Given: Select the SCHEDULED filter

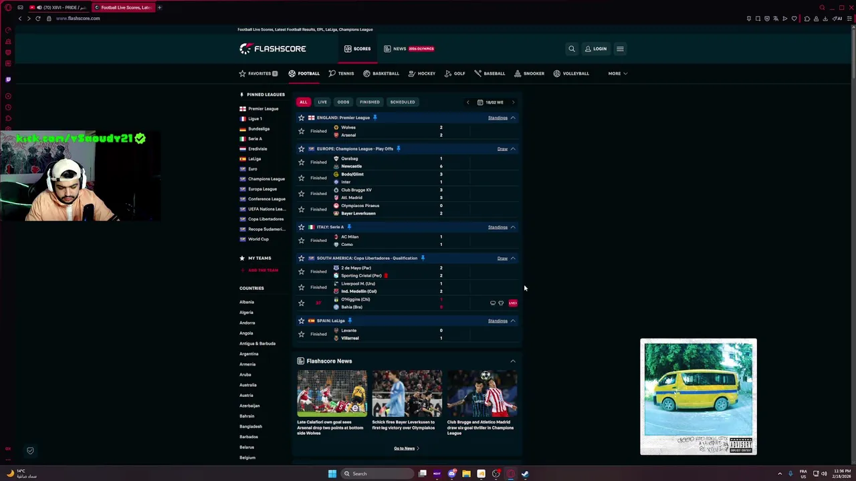Looking at the screenshot, I should pyautogui.click(x=403, y=102).
